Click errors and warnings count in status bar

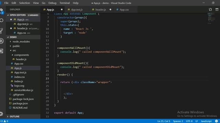(x=4, y=121)
